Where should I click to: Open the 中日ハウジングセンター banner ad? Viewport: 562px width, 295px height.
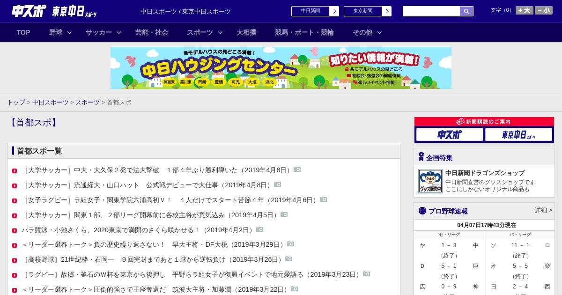(x=281, y=68)
